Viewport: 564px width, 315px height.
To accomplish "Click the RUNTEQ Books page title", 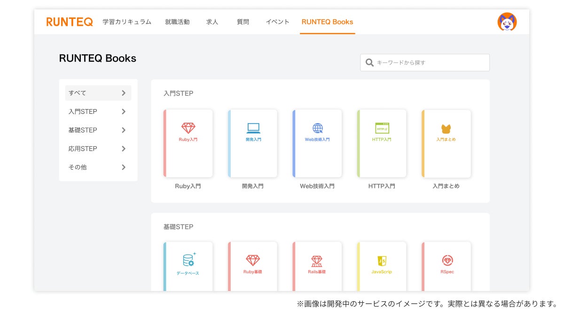I will (x=98, y=58).
